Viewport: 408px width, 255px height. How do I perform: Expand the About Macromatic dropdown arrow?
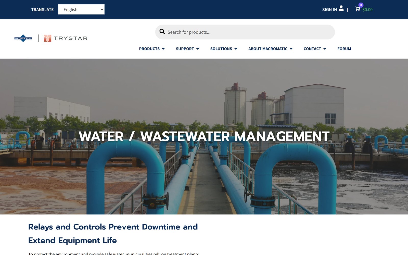[291, 49]
